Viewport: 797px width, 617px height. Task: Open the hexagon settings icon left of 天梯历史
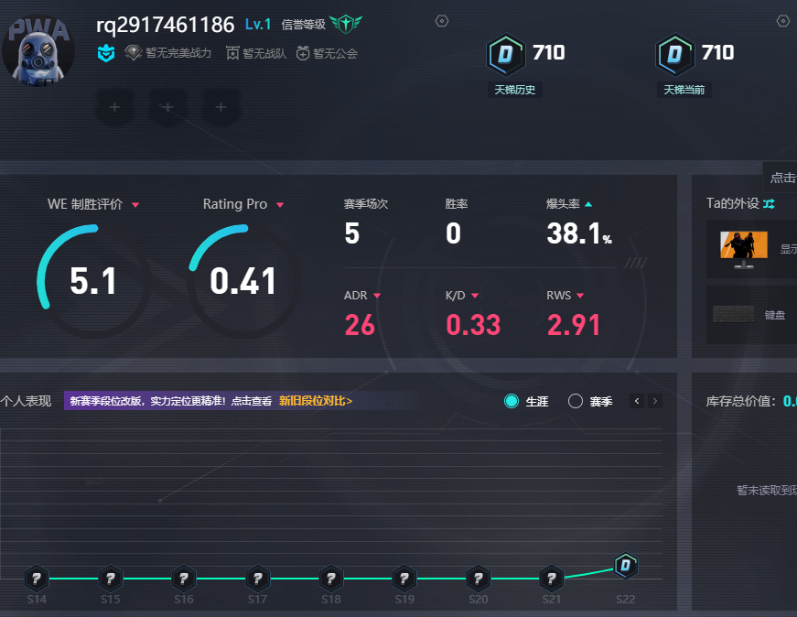click(x=442, y=21)
